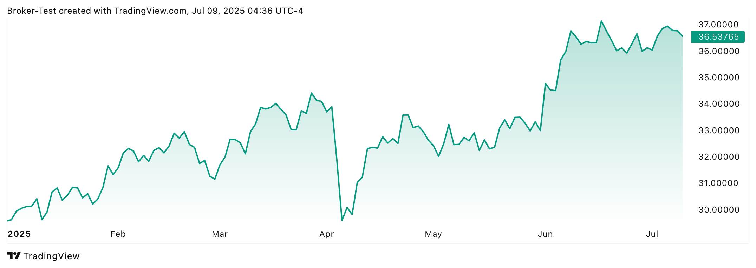Click the 34.00000 price axis label

click(x=719, y=104)
